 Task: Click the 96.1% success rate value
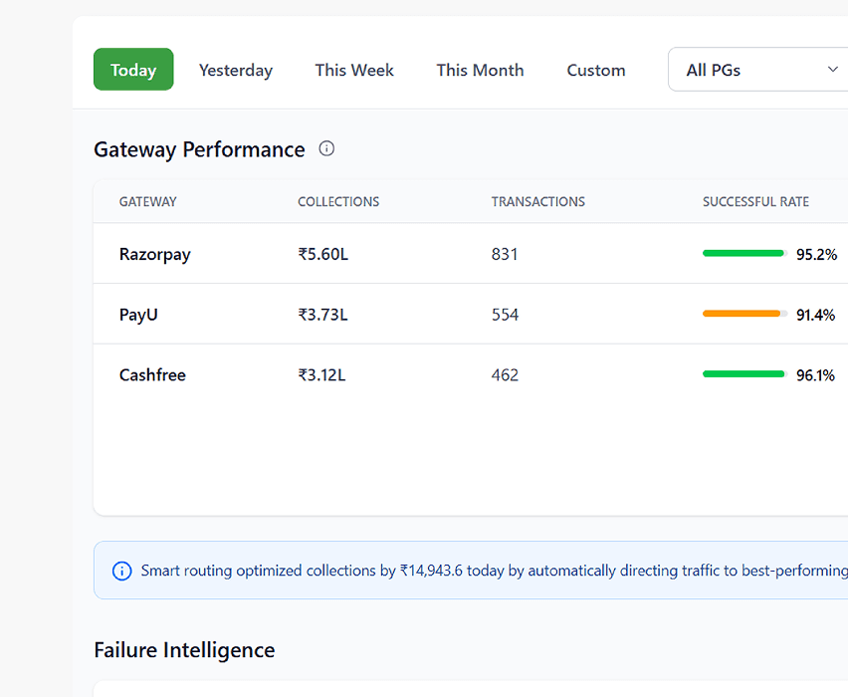(x=815, y=375)
